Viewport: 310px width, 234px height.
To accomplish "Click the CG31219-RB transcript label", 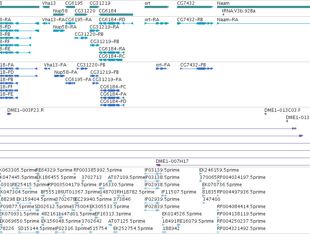I will point(105,42).
